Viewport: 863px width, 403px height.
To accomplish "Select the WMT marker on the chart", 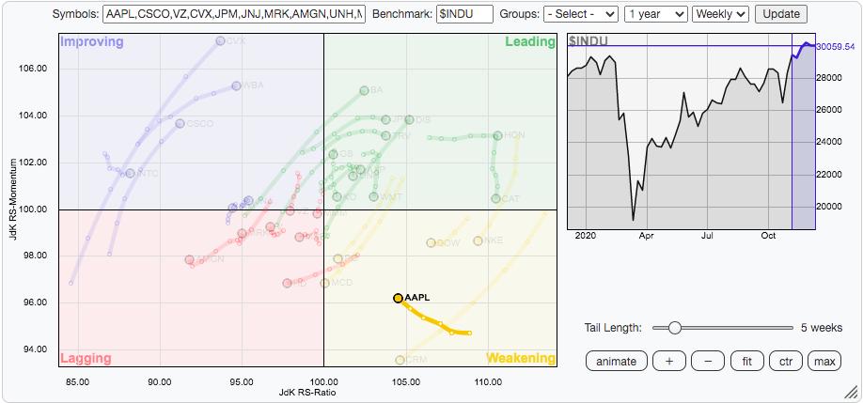I will (374, 197).
